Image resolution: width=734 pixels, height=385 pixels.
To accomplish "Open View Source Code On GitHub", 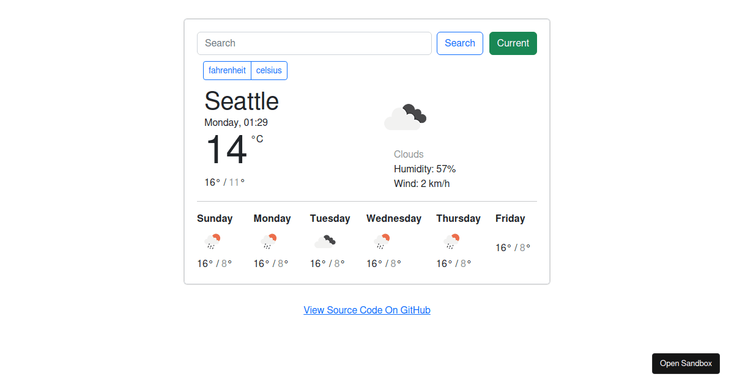I will click(x=367, y=310).
